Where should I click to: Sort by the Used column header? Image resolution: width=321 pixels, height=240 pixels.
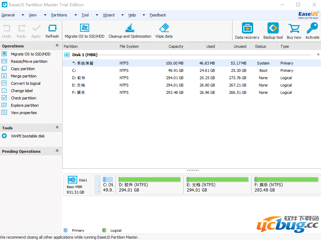pos(200,46)
